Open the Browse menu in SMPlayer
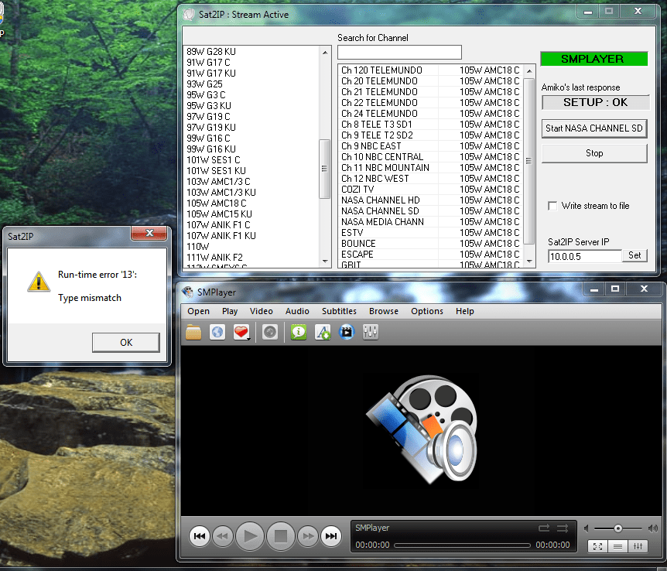Viewport: 667px width, 571px height. (384, 311)
